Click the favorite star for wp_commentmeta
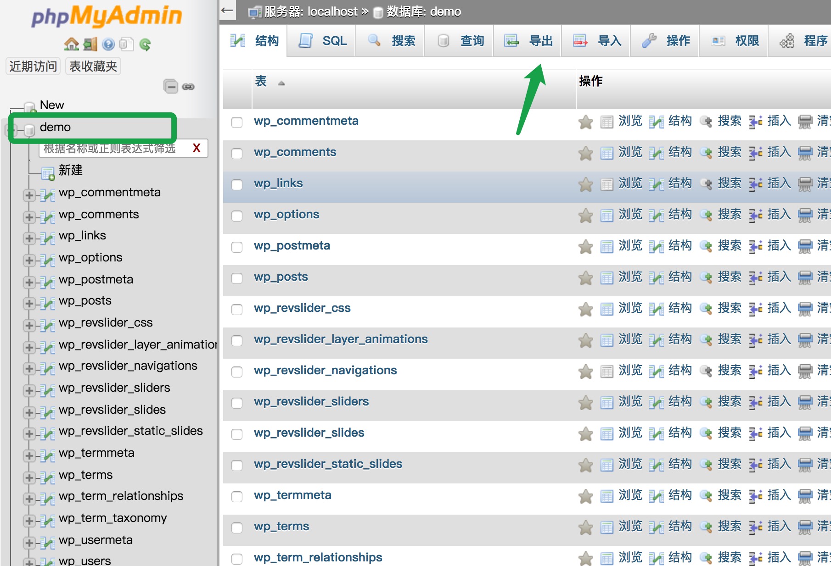 pos(586,122)
